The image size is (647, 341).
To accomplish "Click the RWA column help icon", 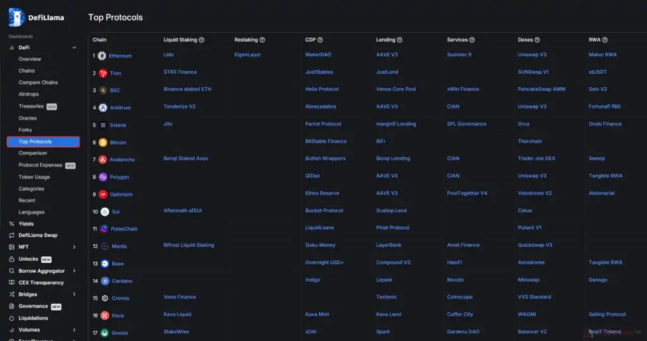I will click(606, 40).
